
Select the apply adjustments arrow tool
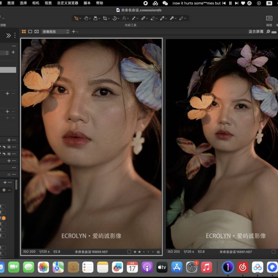click(x=172, y=18)
